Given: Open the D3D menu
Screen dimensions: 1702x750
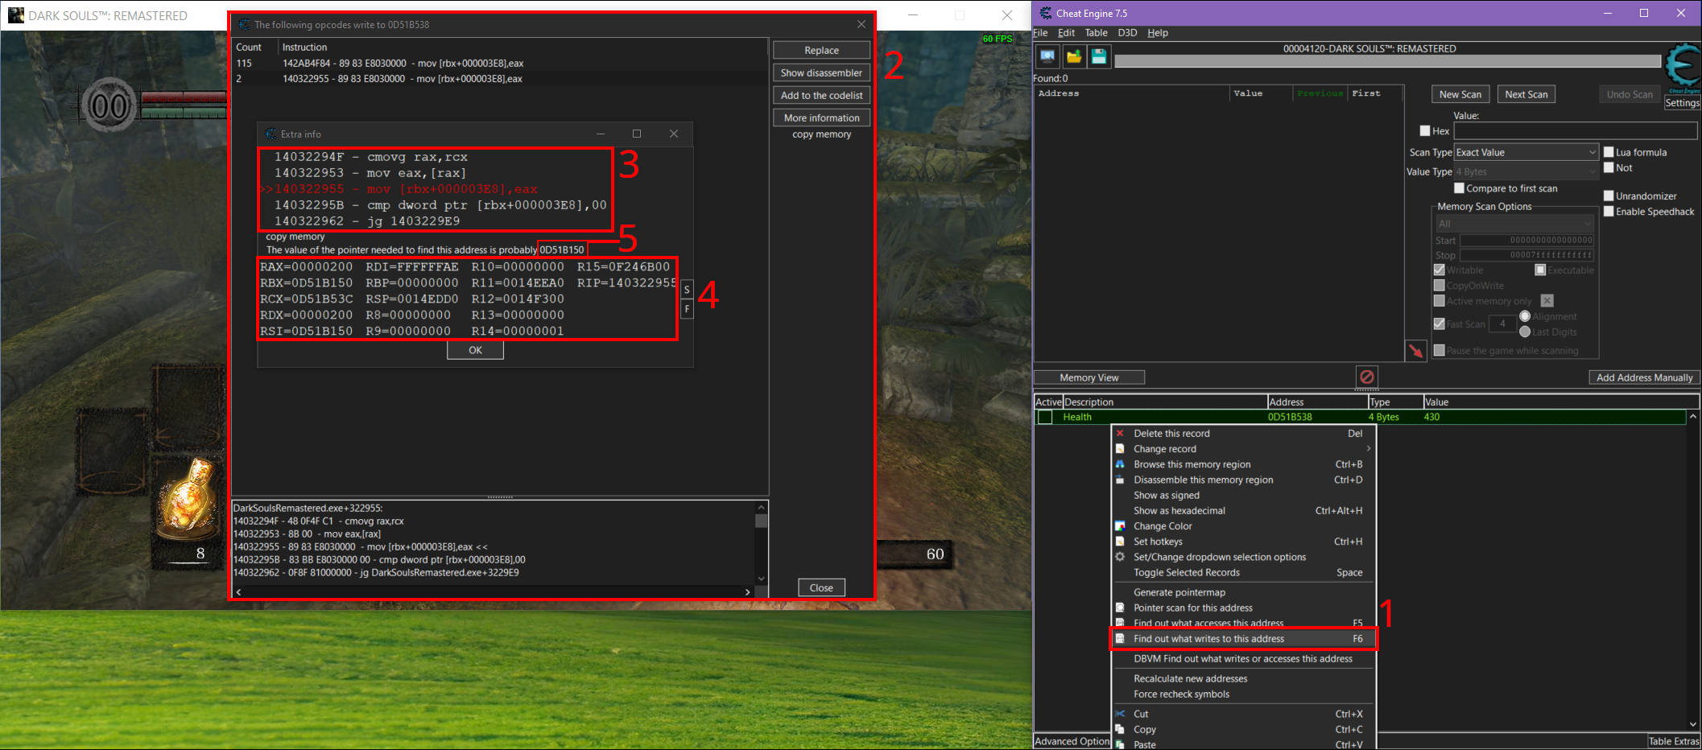Looking at the screenshot, I should (1127, 33).
